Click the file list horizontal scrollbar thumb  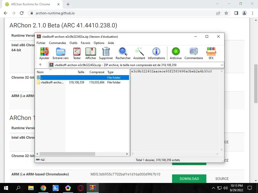tap(67, 154)
